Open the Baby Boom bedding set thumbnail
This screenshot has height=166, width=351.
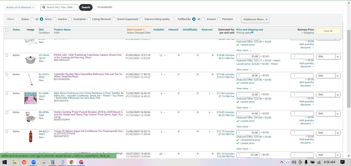click(30, 98)
